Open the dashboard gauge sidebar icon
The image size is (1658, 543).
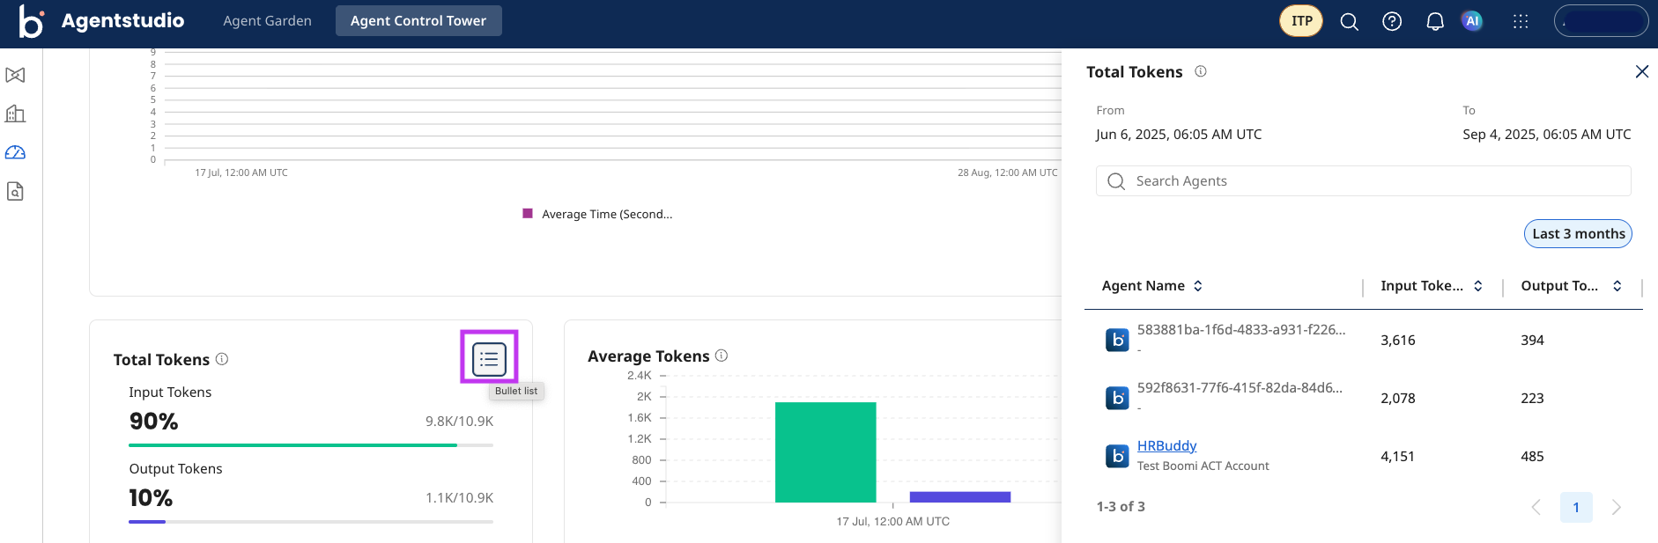pos(15,152)
